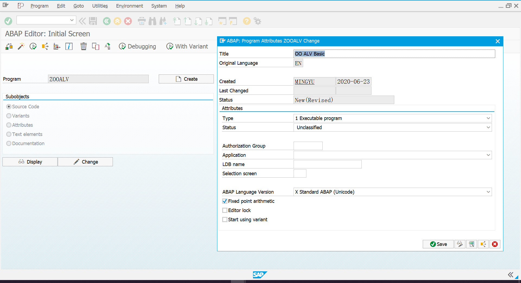Click the Display/Change glasses-pencil icon in the dialog
This screenshot has width=521, height=283.
(460, 244)
